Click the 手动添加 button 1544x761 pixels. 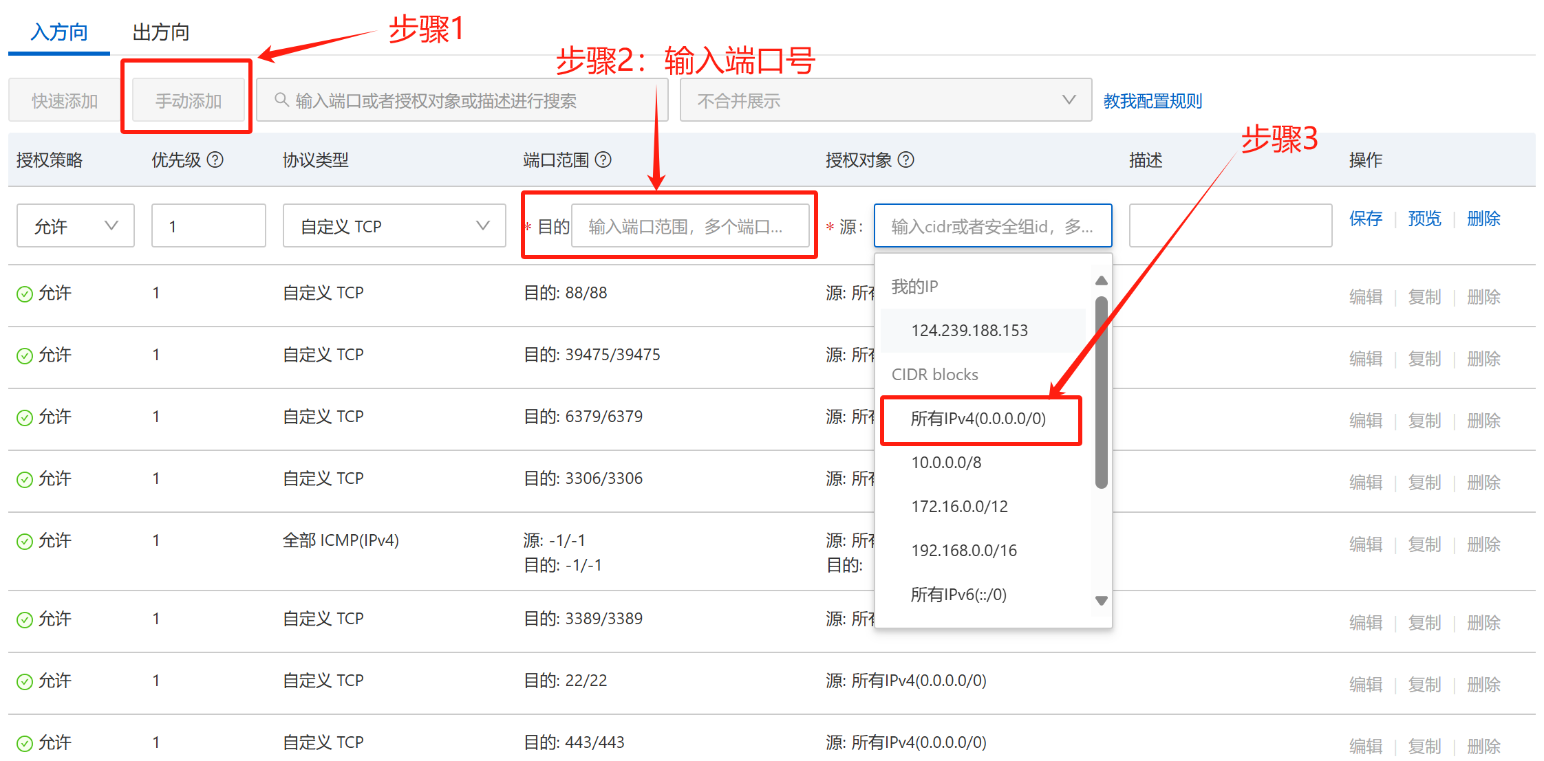coord(188,100)
